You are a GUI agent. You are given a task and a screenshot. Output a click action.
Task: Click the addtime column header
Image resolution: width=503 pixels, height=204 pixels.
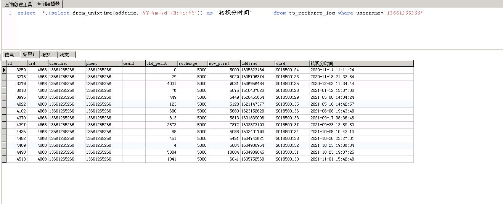click(257, 63)
